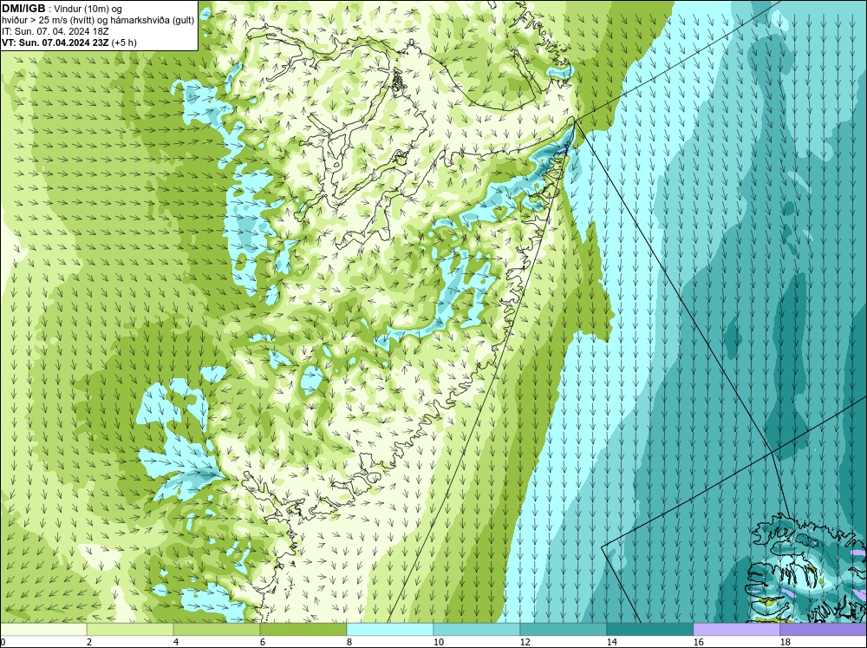Click the 16–18 m/s light purple legend swatch
Screen dimensions: 867x648
(736, 629)
